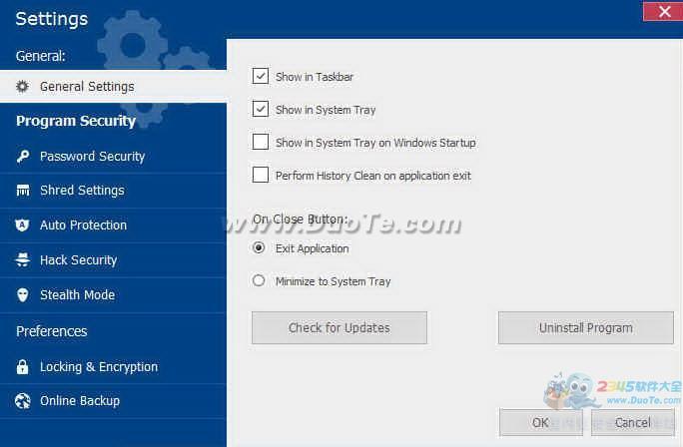Click the shield icon for Auto Protection
683x447 pixels.
[x=22, y=225]
